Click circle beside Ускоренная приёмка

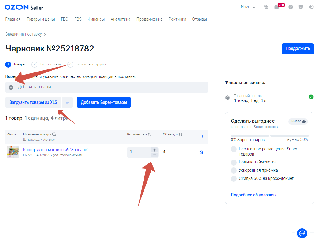pyautogui.click(x=234, y=170)
